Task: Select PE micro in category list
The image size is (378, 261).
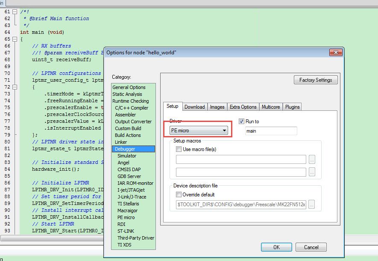Action: pos(126,217)
